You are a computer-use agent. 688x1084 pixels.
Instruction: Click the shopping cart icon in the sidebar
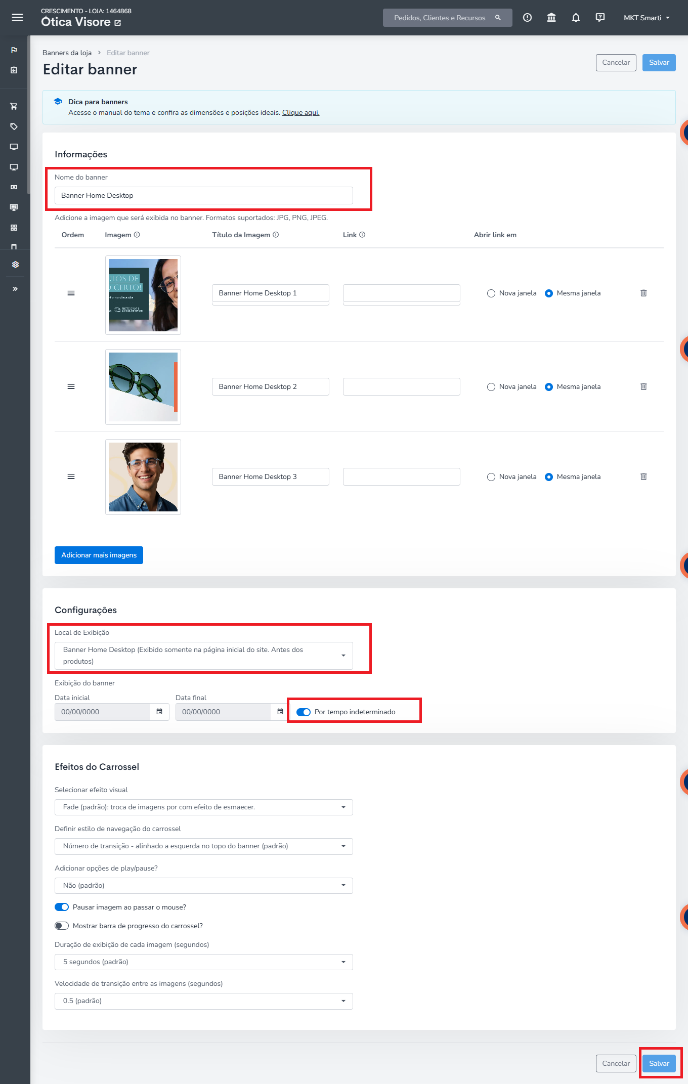(14, 106)
